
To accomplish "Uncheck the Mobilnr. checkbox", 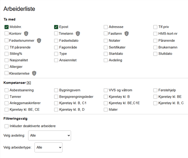I will click(7, 27).
